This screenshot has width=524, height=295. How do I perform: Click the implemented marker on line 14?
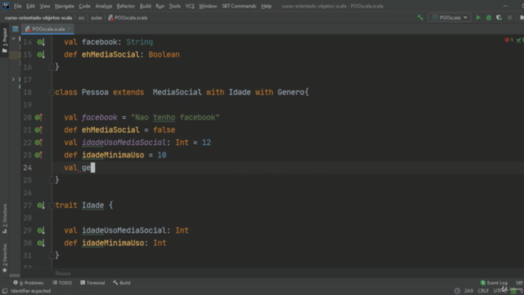41,42
